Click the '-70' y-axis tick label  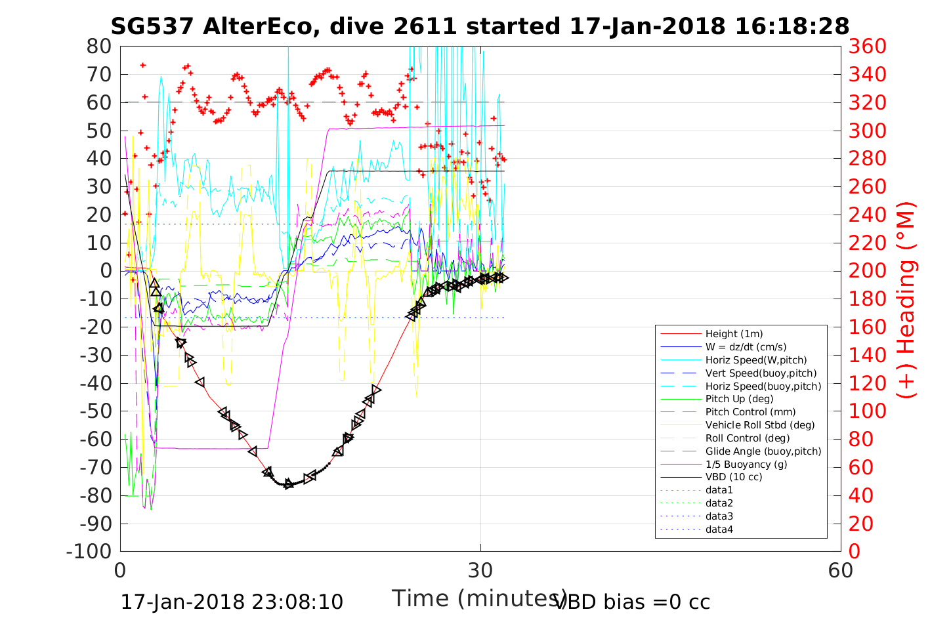point(96,467)
